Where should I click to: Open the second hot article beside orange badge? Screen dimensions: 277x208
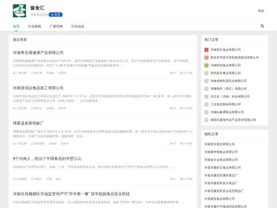[x=234, y=57]
